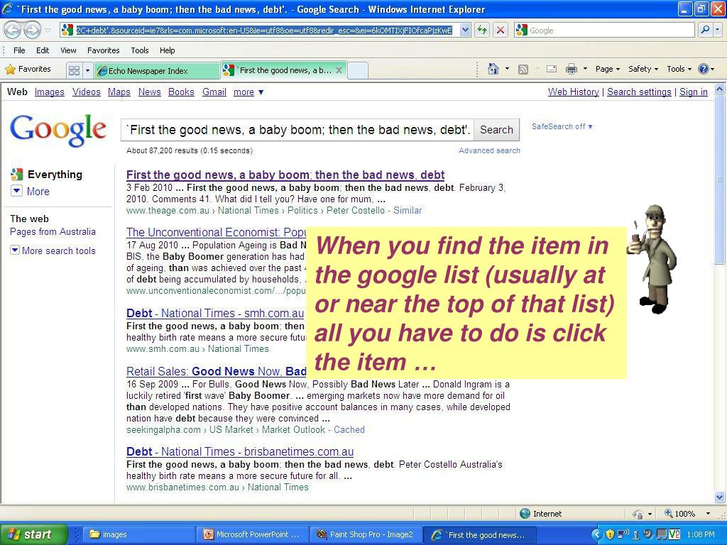Switch to Microsoft PowerPoint in taskbar

coord(252,534)
